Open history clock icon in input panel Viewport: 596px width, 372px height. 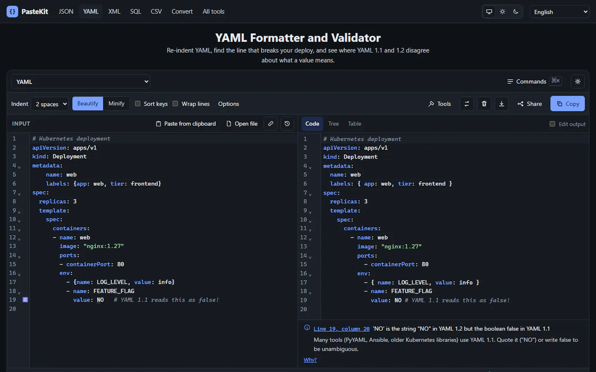tap(287, 124)
